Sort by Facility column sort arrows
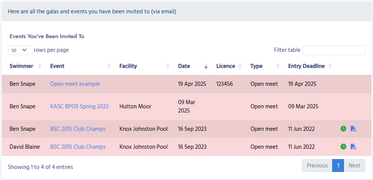 168,66
